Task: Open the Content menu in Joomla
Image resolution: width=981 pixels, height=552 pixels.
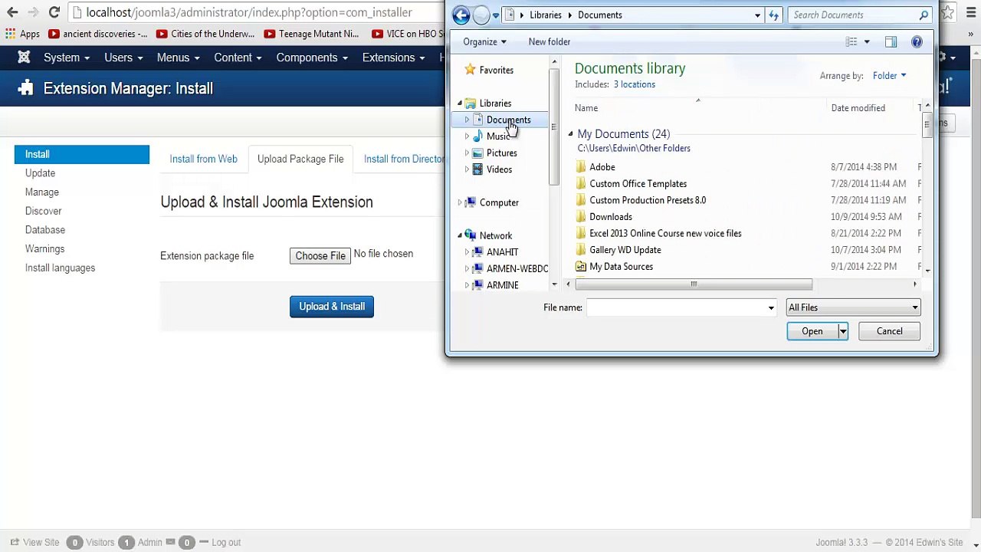Action: point(238,58)
